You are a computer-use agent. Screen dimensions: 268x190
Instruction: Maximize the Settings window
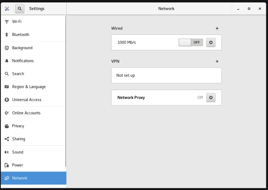[x=249, y=9]
